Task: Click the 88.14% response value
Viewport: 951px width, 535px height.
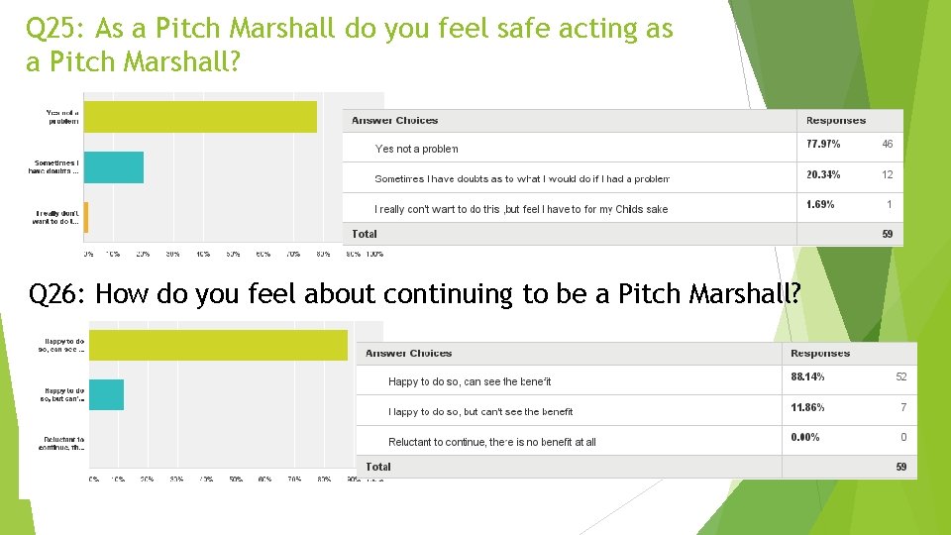Action: [x=807, y=376]
